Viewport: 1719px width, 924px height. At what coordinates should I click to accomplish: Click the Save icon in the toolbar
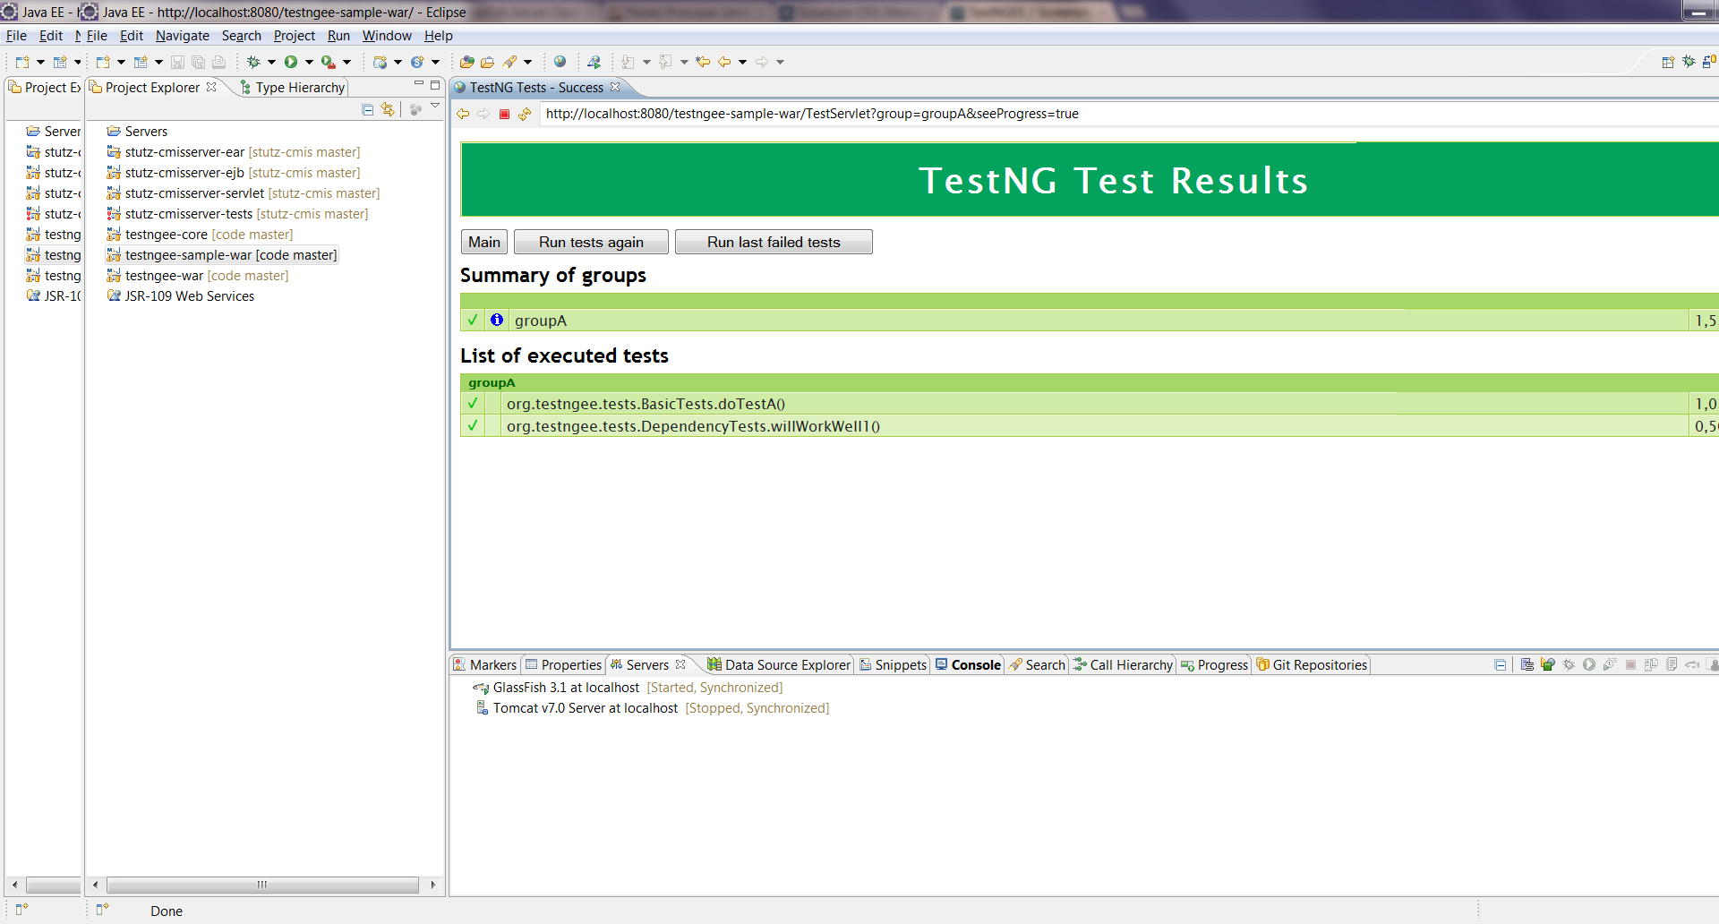[x=177, y=61]
